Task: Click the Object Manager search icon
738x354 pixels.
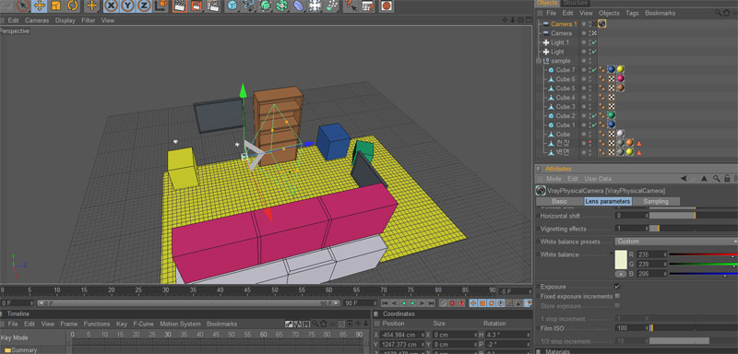Action: pos(719,13)
